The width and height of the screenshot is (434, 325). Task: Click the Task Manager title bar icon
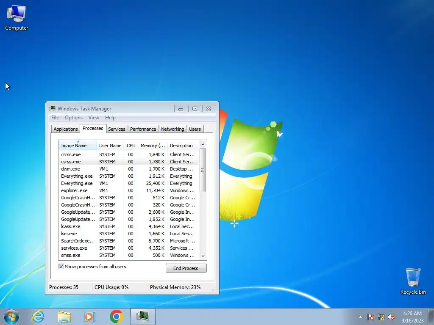point(53,109)
